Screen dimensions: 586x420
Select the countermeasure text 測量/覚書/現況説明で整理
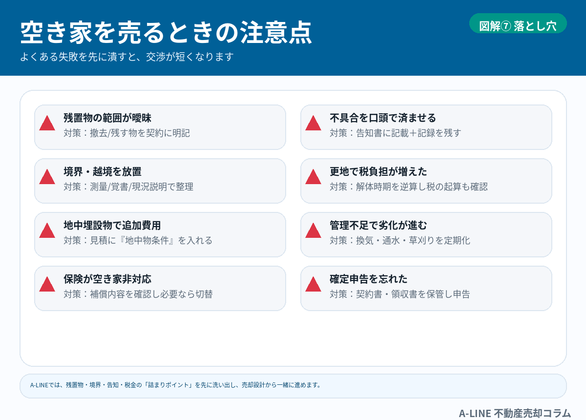[x=128, y=187]
